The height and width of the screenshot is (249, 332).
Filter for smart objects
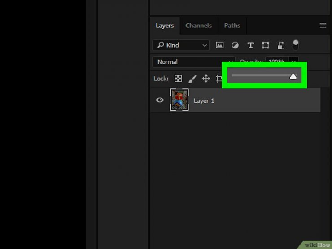281,45
